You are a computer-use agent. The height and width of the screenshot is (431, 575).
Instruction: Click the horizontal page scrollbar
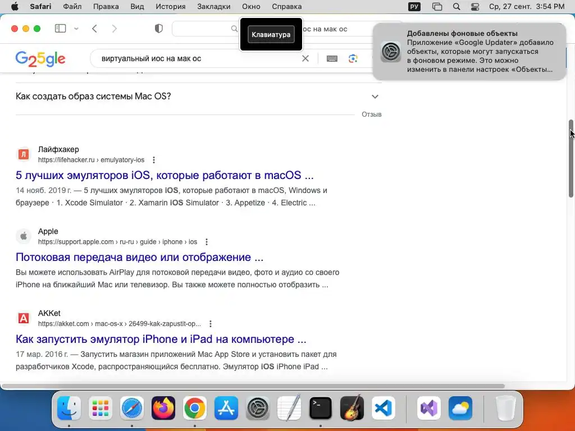tap(253, 386)
